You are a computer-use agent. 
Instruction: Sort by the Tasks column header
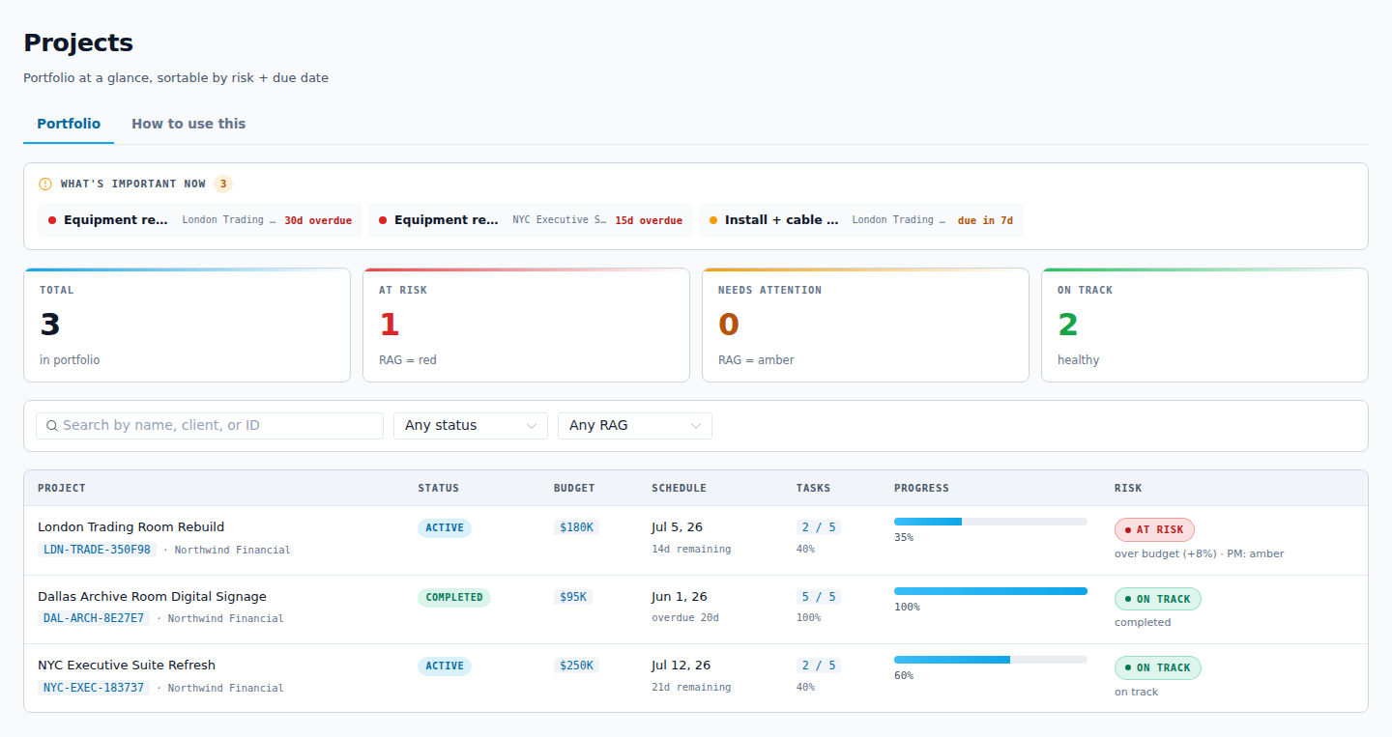click(813, 489)
